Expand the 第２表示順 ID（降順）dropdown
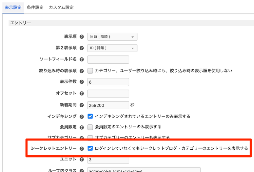Viewport: 254px width, 172px height. (112, 48)
